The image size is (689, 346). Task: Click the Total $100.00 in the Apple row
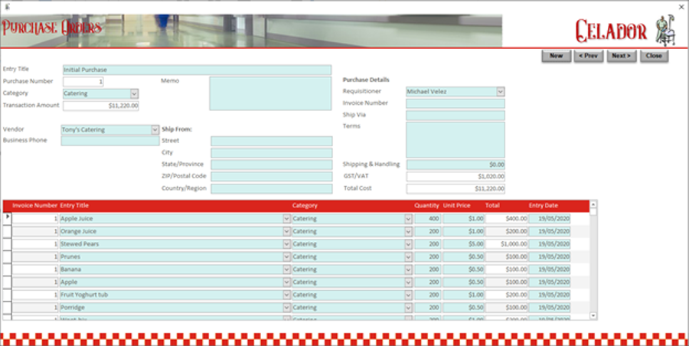(507, 282)
